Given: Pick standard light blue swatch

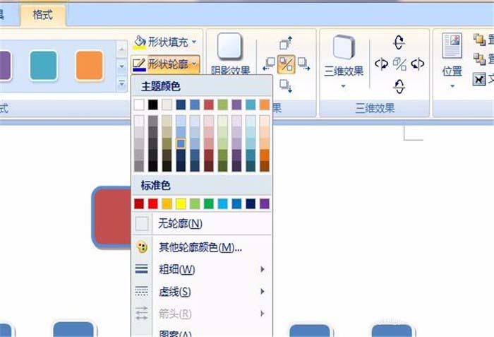Looking at the screenshot, I should [x=223, y=204].
